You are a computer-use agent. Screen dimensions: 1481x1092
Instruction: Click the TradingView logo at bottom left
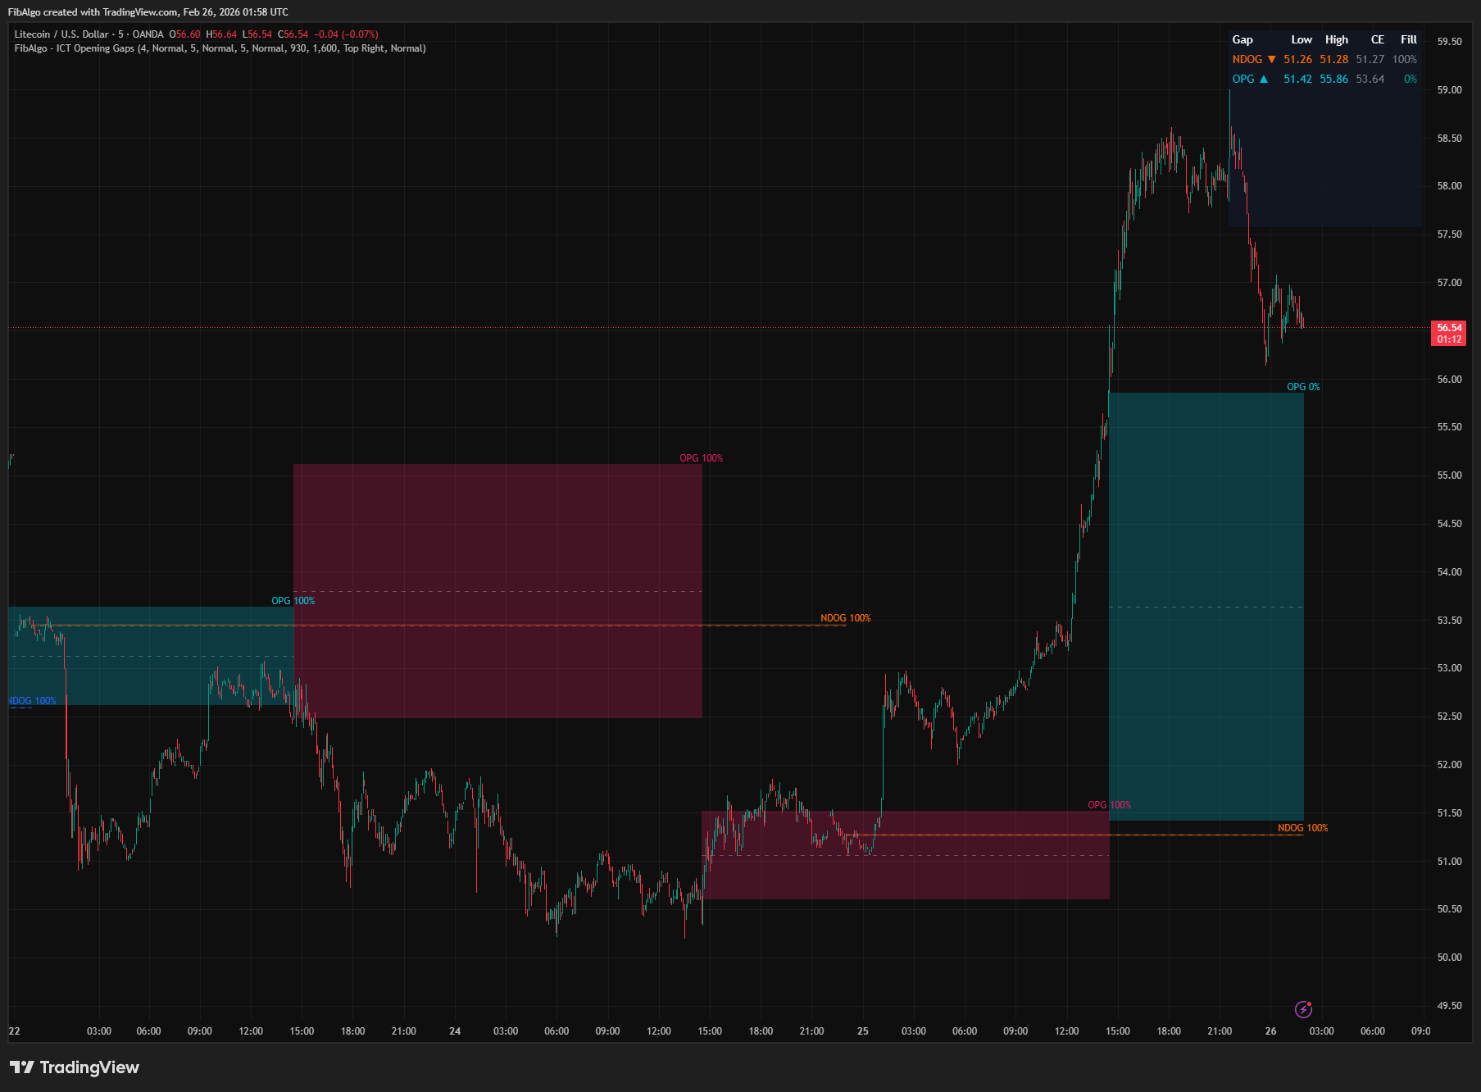(x=75, y=1067)
